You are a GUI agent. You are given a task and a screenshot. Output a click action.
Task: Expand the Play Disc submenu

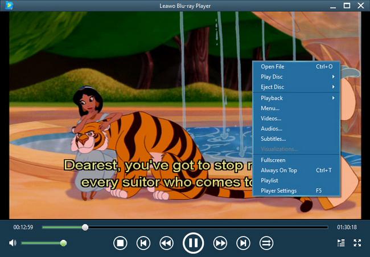297,77
